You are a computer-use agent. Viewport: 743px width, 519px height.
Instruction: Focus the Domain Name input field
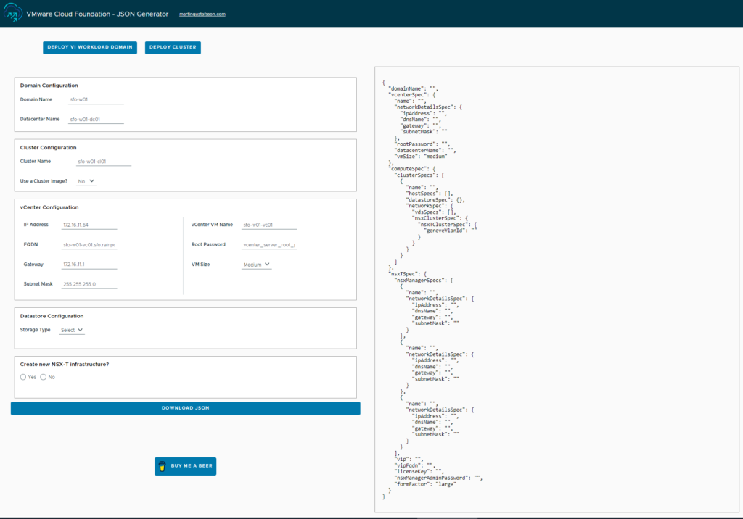97,99
